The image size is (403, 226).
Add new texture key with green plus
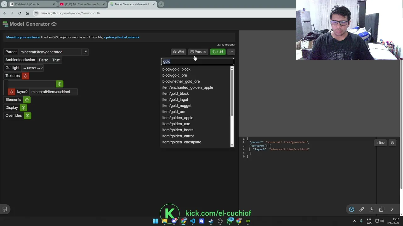point(60,84)
